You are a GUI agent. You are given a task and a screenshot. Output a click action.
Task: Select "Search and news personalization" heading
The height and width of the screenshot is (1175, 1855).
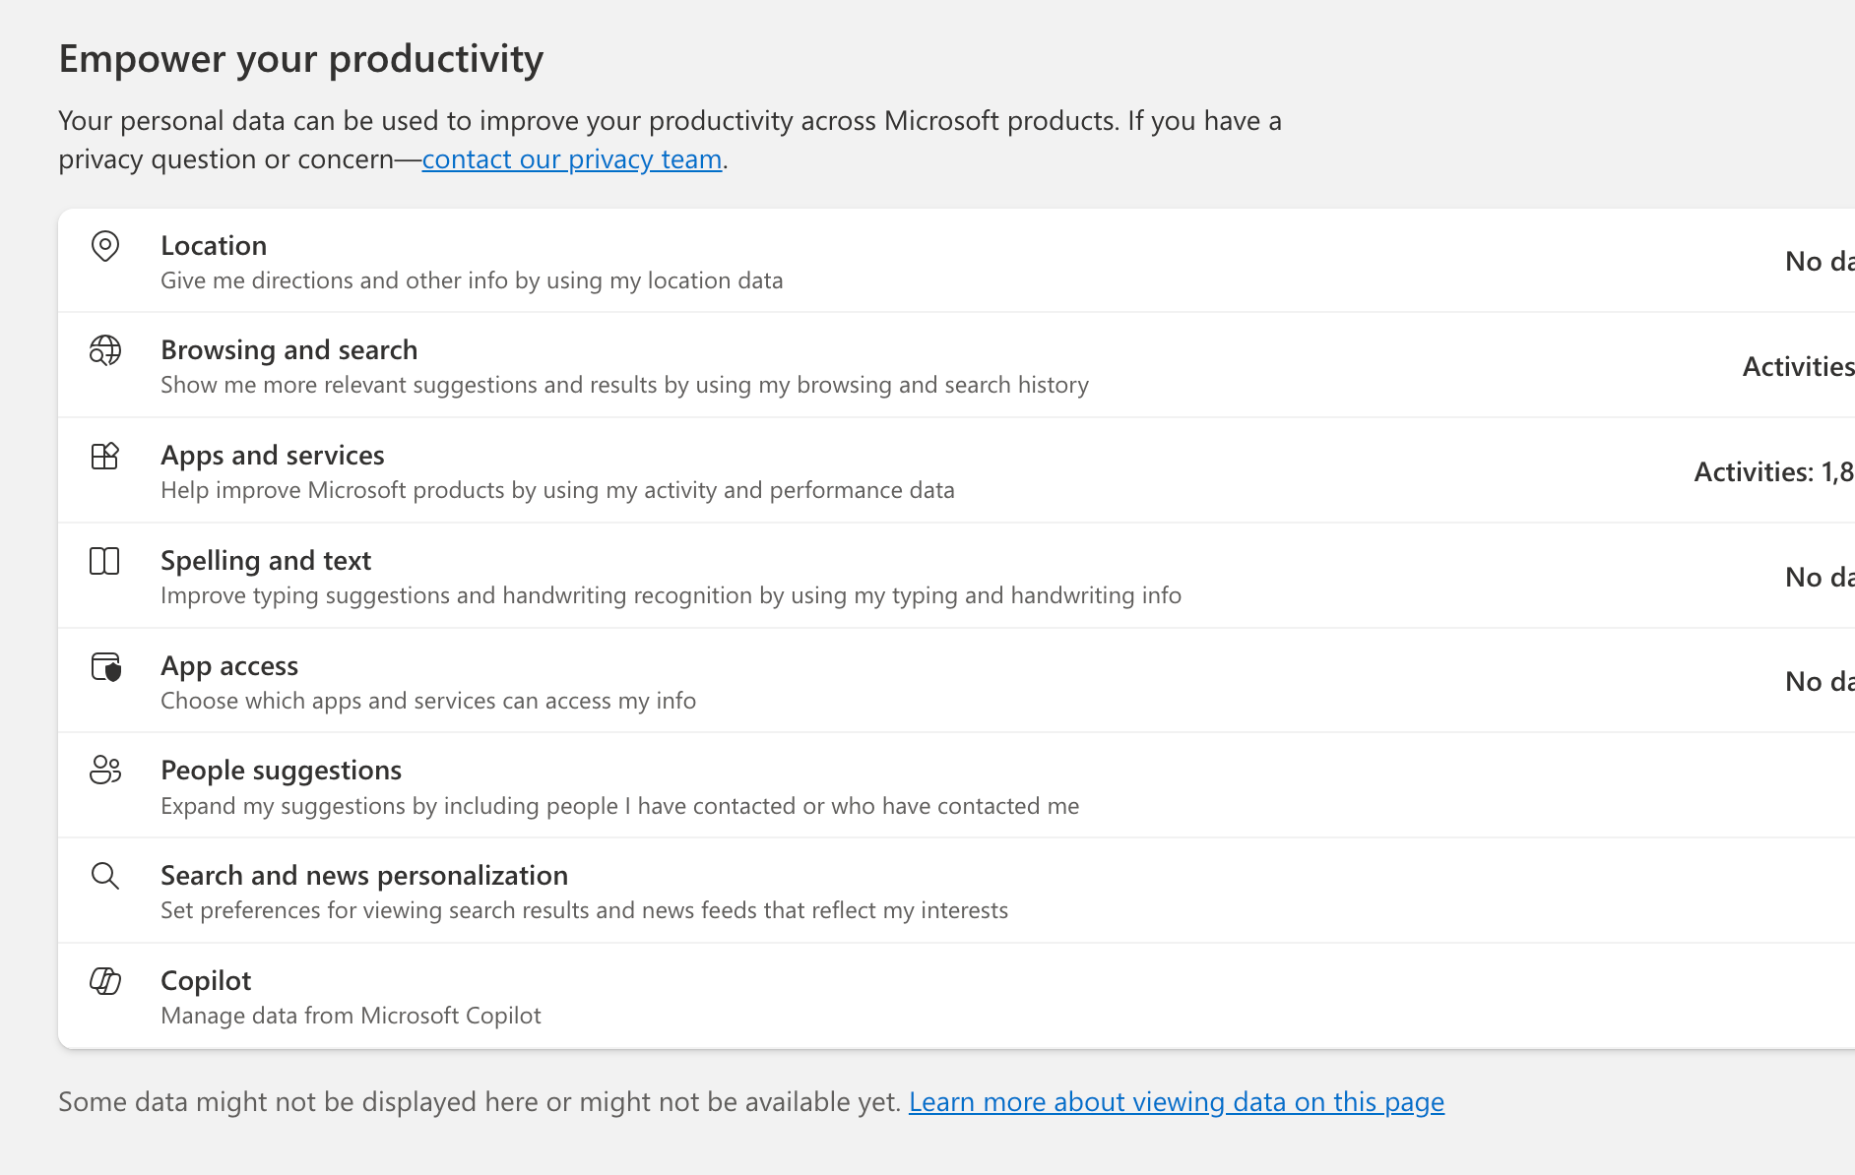[x=364, y=876]
